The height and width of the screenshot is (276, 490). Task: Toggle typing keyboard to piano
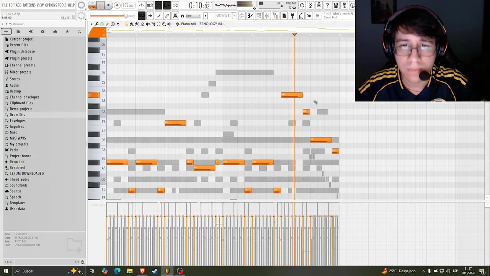[x=142, y=16]
